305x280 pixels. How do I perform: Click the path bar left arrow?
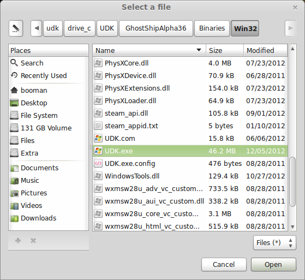(37, 28)
